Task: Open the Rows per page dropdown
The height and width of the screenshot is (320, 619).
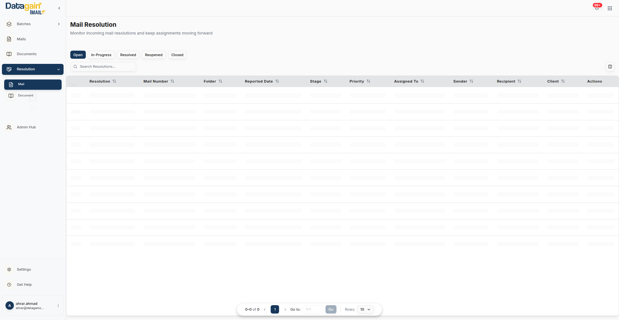Action: pyautogui.click(x=365, y=309)
